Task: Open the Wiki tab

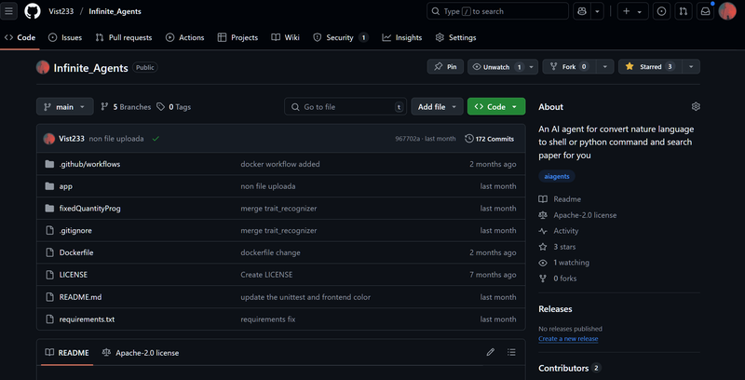Action: (286, 37)
